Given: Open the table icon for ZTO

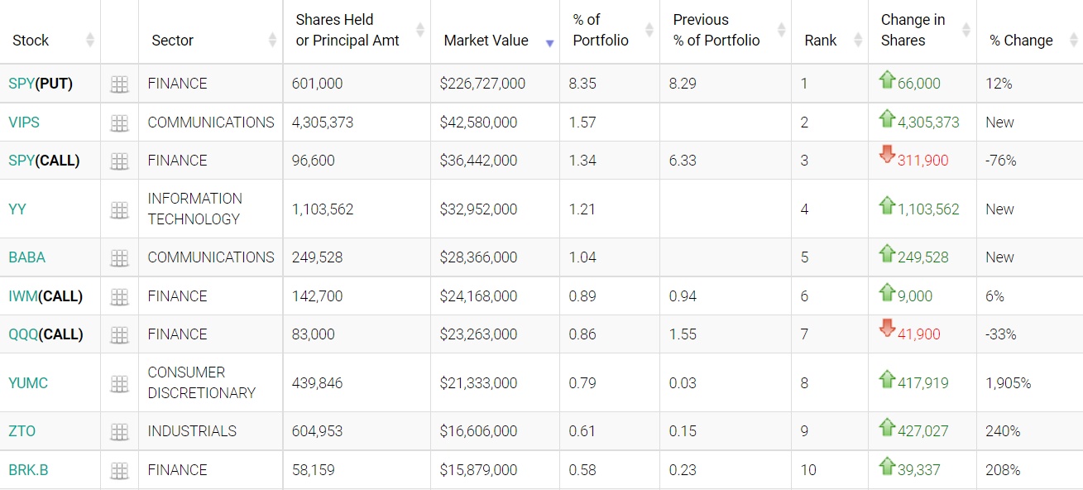Looking at the screenshot, I should point(119,431).
